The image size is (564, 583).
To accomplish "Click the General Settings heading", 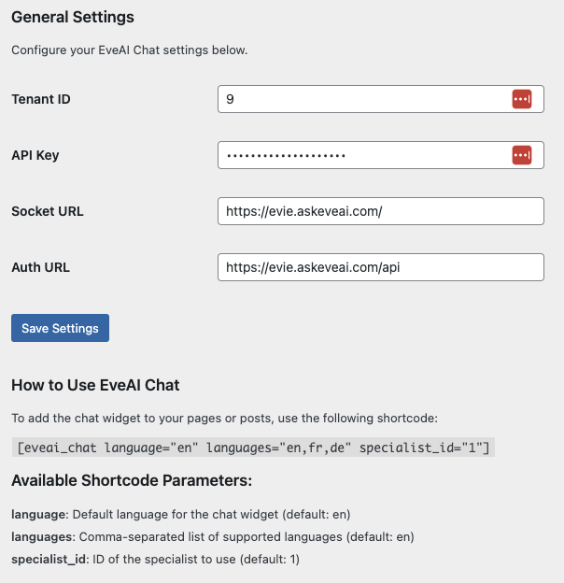I will pos(73,17).
